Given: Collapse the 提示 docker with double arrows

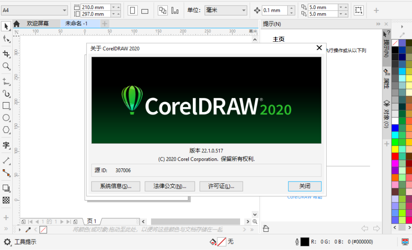Looking at the screenshot, I should [x=378, y=24].
